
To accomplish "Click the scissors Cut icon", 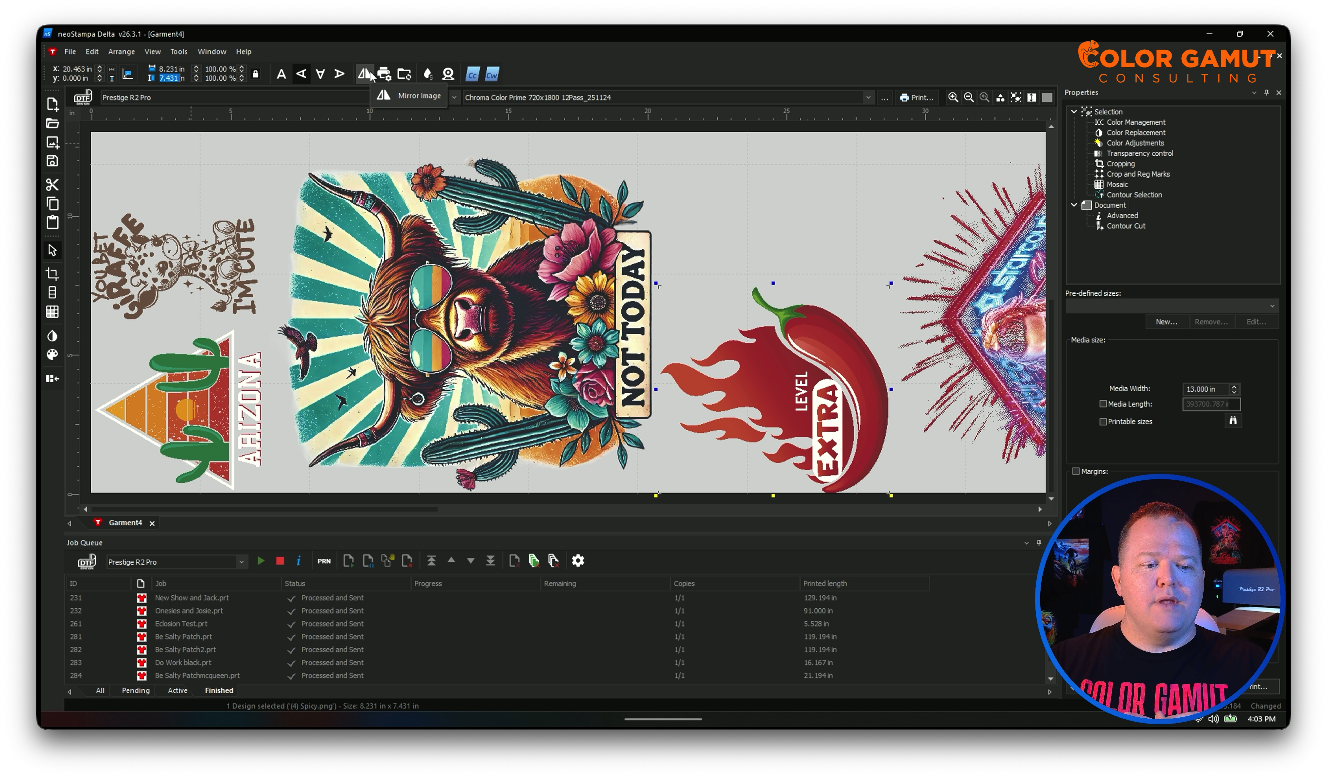I will tap(52, 185).
